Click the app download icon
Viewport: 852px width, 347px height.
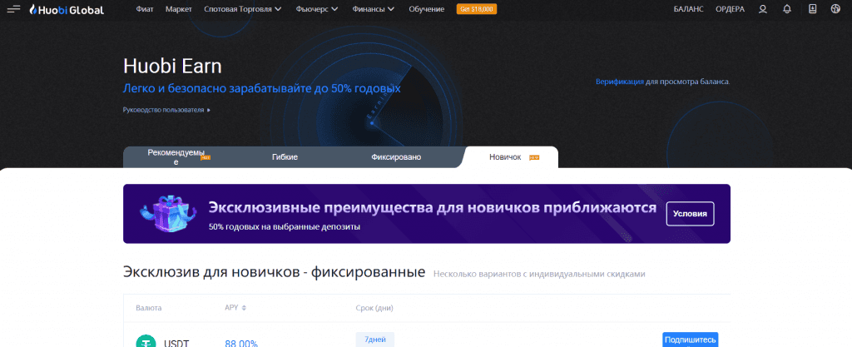(x=812, y=8)
